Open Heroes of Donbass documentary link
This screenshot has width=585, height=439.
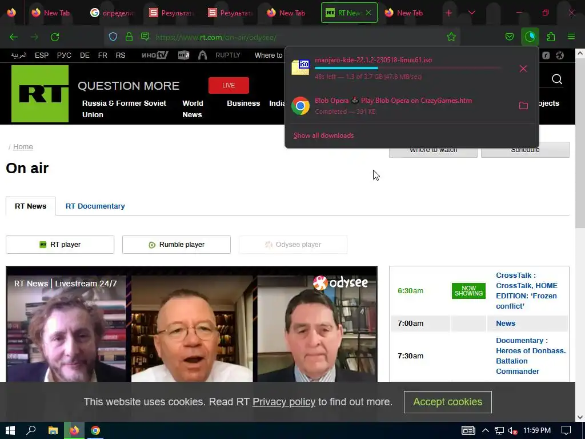(x=531, y=356)
